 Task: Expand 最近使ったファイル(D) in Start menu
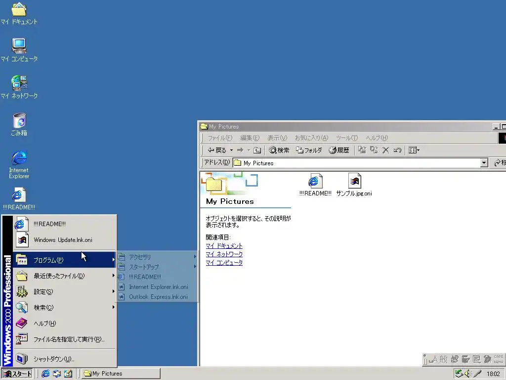(65, 276)
